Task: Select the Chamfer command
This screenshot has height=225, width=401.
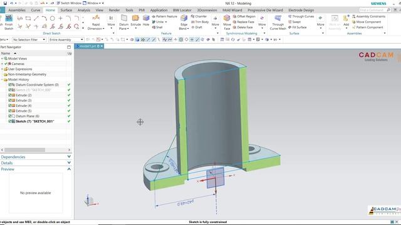Action: [199, 16]
